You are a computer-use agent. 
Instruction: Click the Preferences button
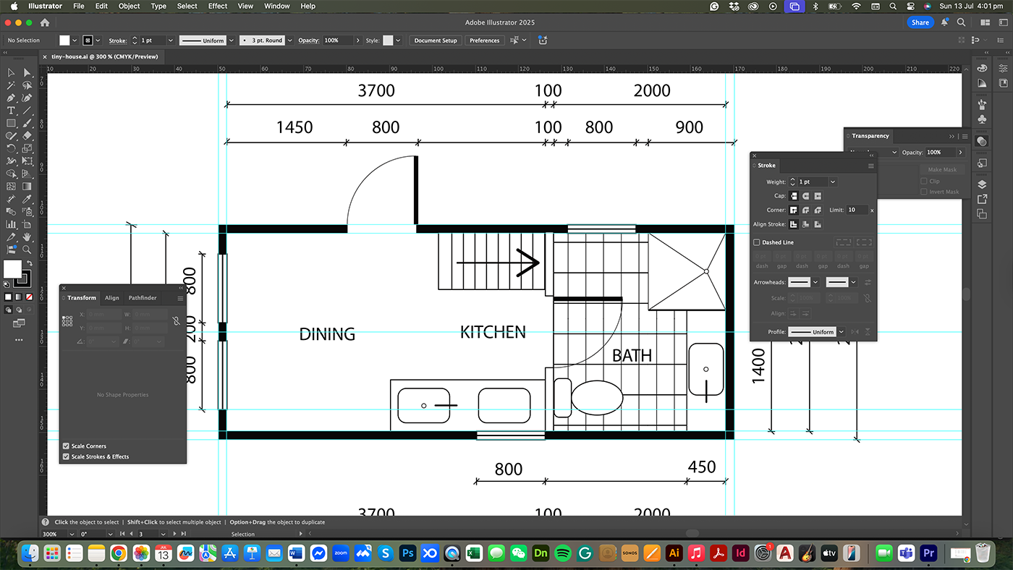(x=484, y=41)
